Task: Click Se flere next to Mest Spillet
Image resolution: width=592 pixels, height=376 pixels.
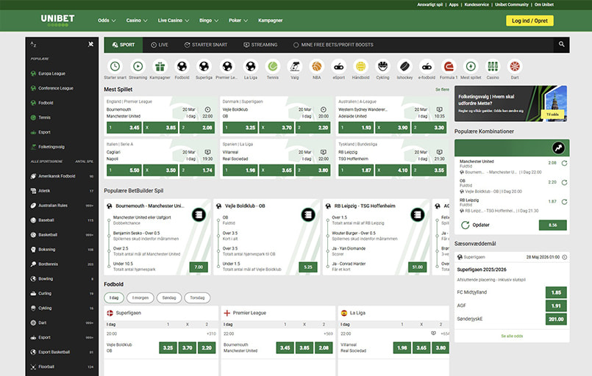Action: click(442, 90)
